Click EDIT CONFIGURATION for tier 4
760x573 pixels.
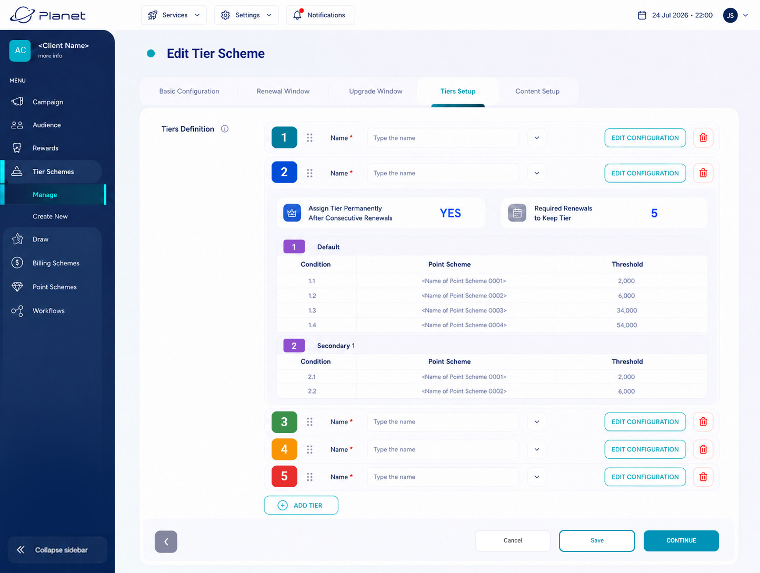[x=645, y=449]
